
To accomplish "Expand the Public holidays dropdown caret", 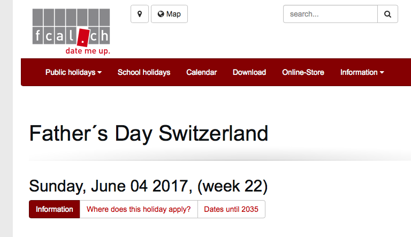I will 100,72.
